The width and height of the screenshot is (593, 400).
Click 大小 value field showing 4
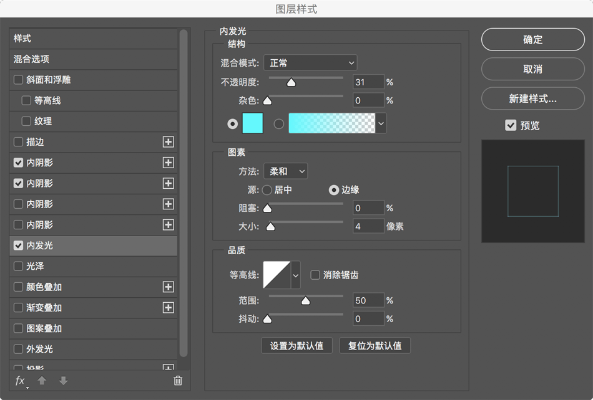368,226
